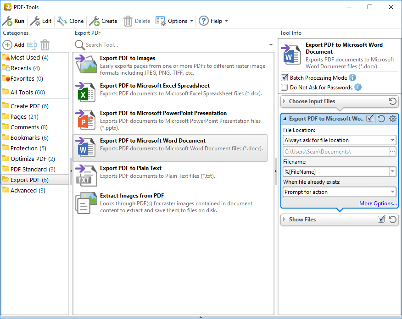This screenshot has width=402, height=319.
Task: Click Word document icon in Tool Info
Action: click(291, 55)
